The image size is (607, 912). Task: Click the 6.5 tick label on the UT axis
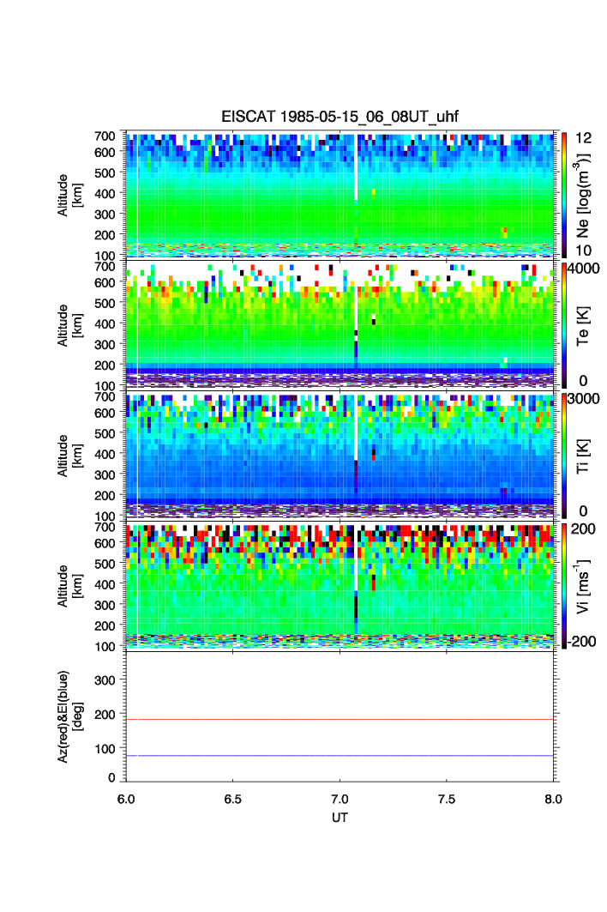pos(232,798)
